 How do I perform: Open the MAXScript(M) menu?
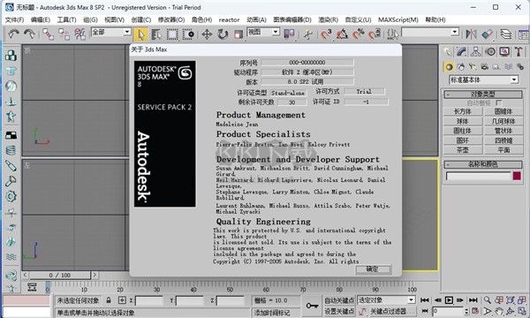(397, 19)
